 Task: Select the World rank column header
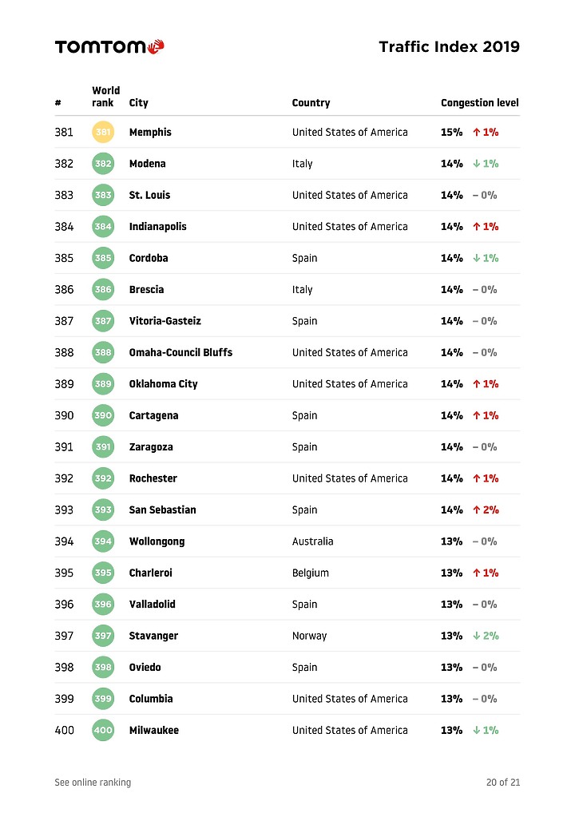[x=105, y=97]
